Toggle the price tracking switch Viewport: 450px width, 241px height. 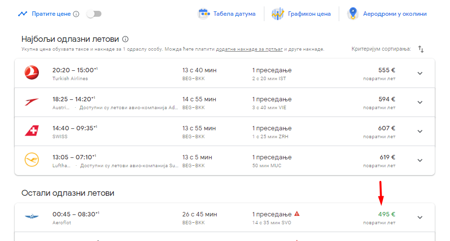coord(94,14)
